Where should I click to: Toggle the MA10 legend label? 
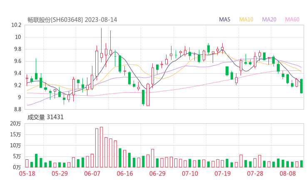(x=246, y=20)
